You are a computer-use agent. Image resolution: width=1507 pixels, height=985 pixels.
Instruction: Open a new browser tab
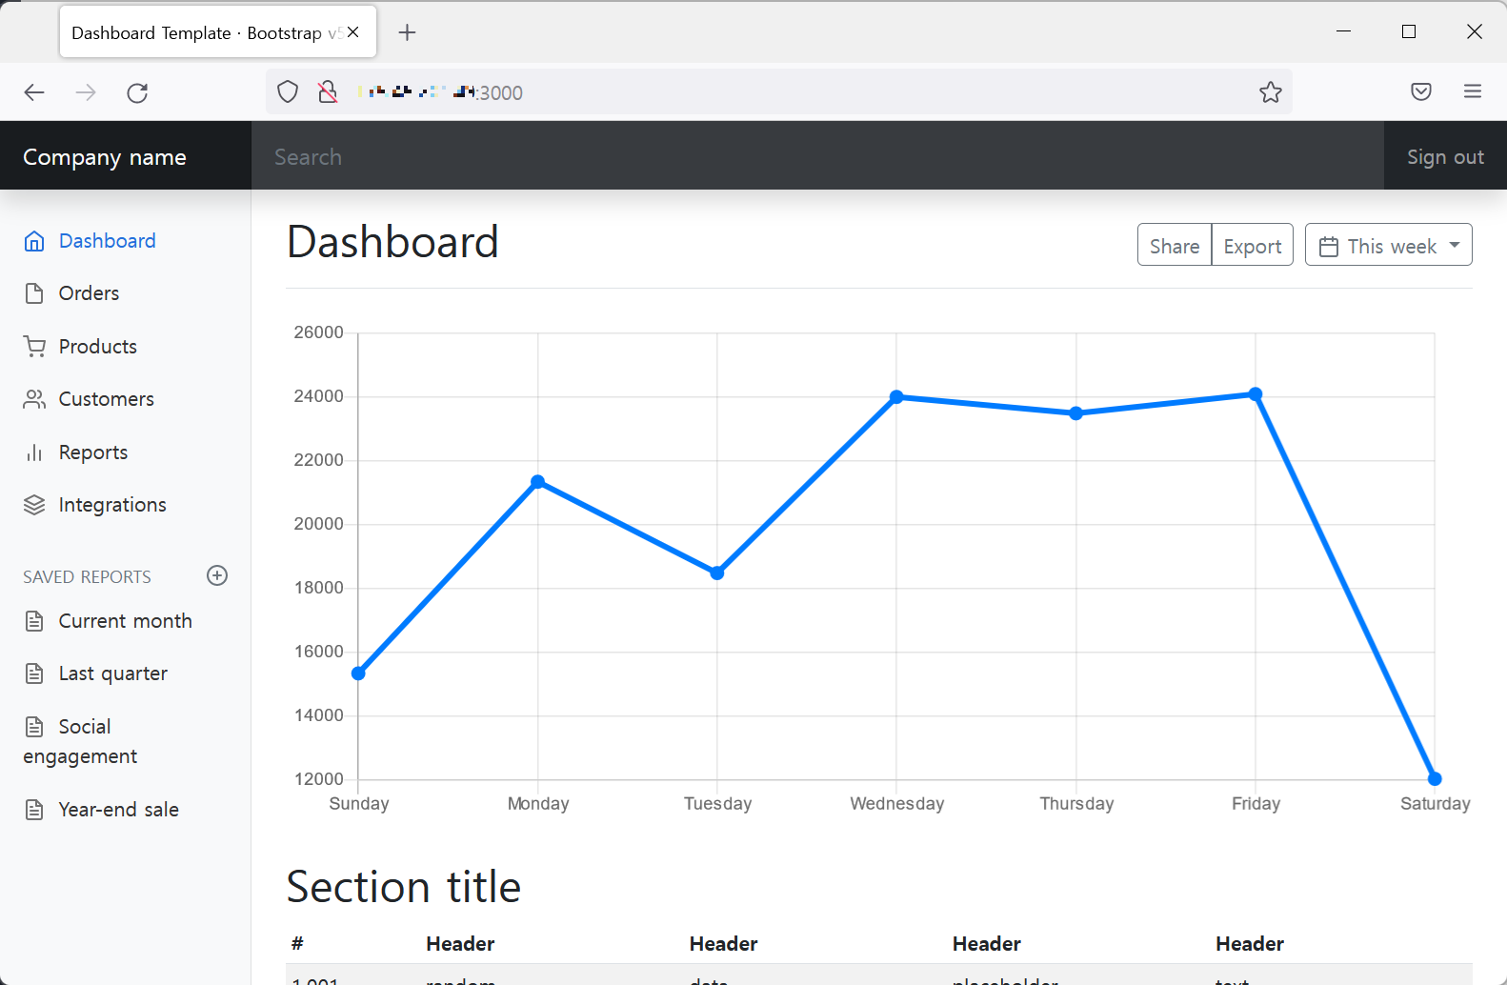[408, 32]
